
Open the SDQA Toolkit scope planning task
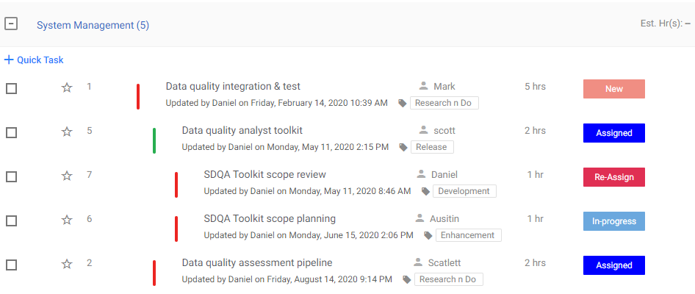pos(270,218)
